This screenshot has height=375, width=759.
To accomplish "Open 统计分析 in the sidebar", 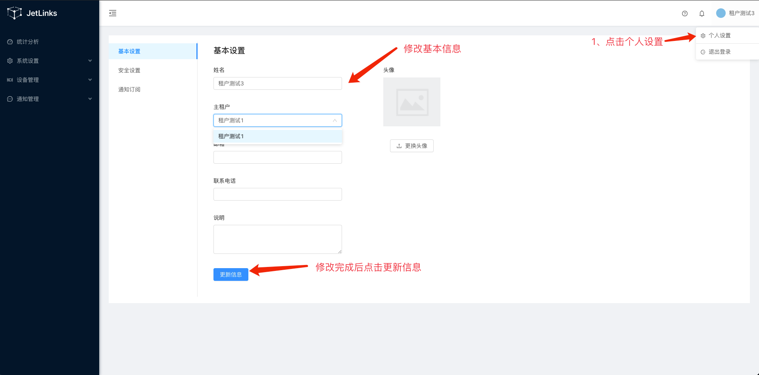I will [x=50, y=42].
